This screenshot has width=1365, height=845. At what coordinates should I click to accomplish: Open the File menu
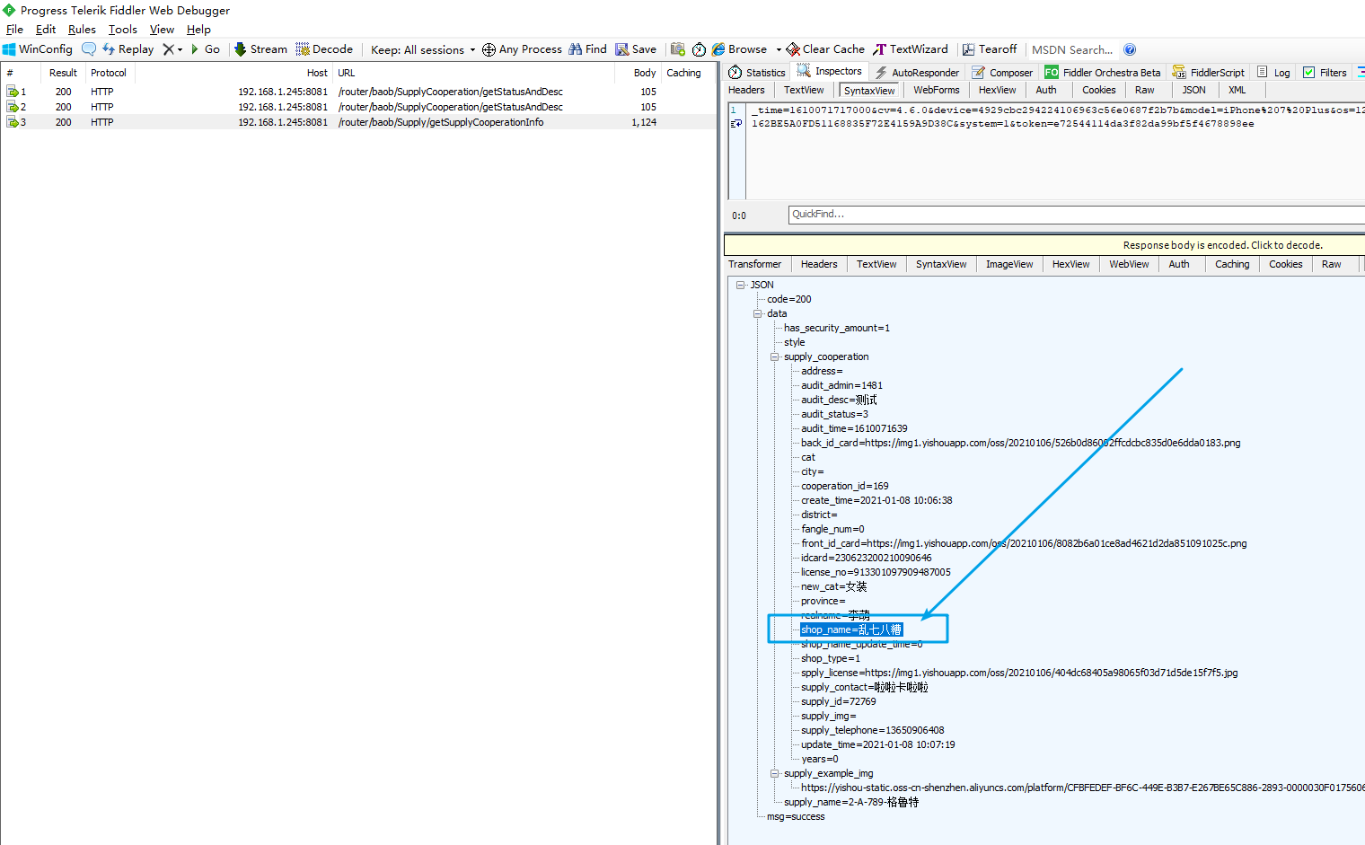click(x=14, y=30)
